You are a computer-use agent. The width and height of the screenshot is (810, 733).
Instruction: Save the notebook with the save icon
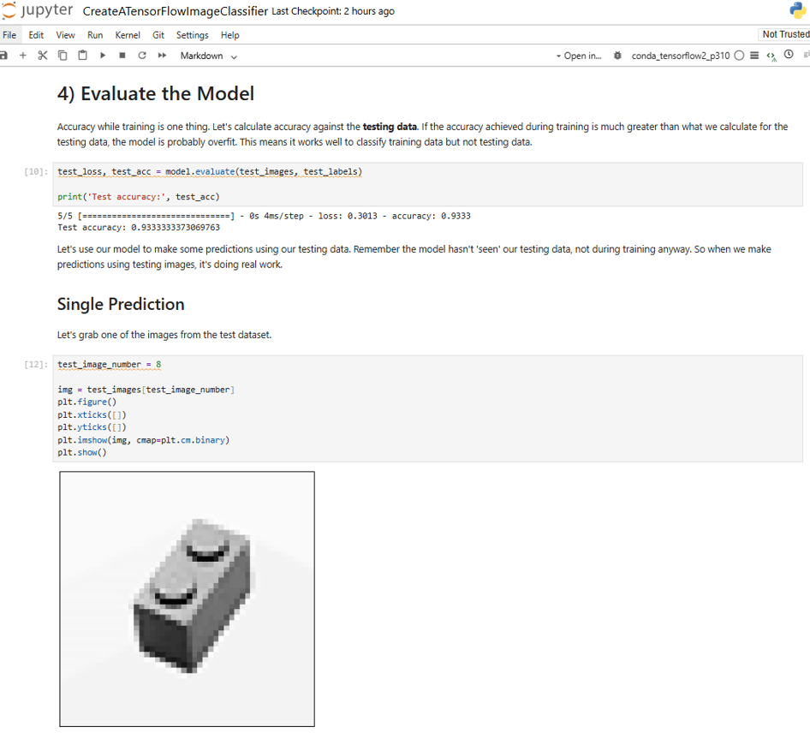tap(3, 56)
